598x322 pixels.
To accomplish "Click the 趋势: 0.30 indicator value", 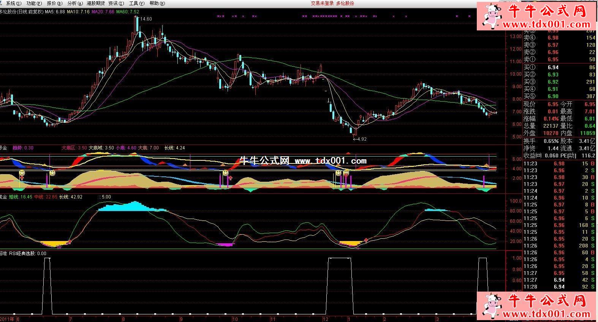I will point(23,148).
